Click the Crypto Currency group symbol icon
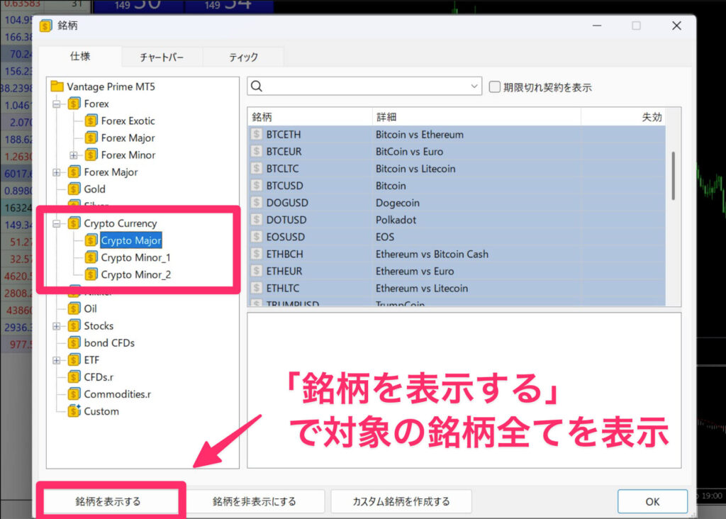This screenshot has width=726, height=519. pos(74,223)
